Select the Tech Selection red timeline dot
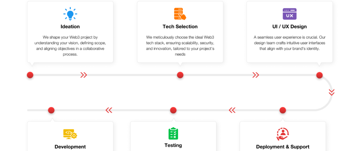The width and height of the screenshot is (355, 151). [180, 75]
